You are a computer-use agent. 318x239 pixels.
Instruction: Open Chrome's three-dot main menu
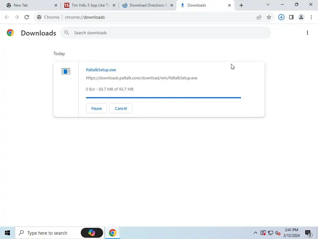point(311,17)
